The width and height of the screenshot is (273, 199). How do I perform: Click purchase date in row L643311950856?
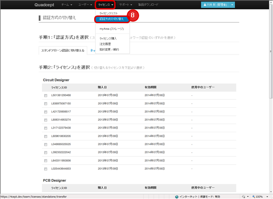pos(108,160)
